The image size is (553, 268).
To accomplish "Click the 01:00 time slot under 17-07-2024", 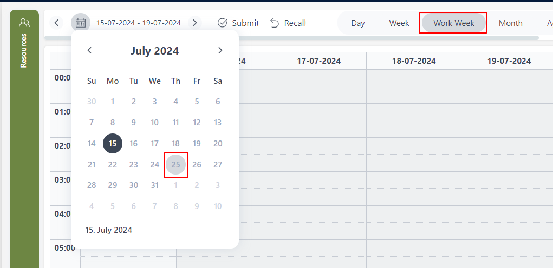I will (318, 112).
